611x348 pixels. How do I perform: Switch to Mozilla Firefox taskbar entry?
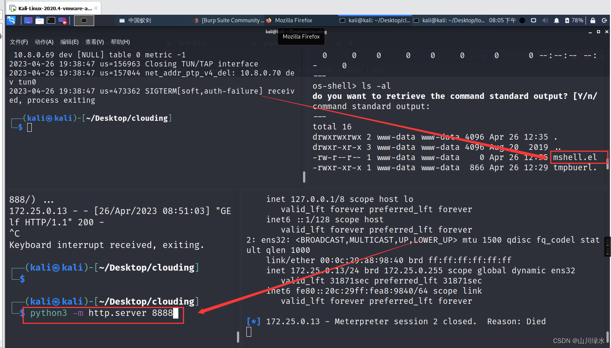pos(289,20)
